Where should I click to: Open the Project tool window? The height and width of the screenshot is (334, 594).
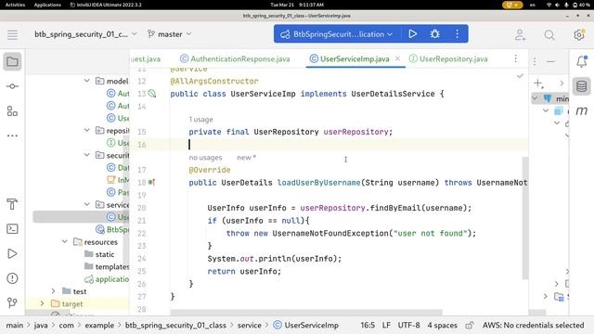click(x=12, y=61)
